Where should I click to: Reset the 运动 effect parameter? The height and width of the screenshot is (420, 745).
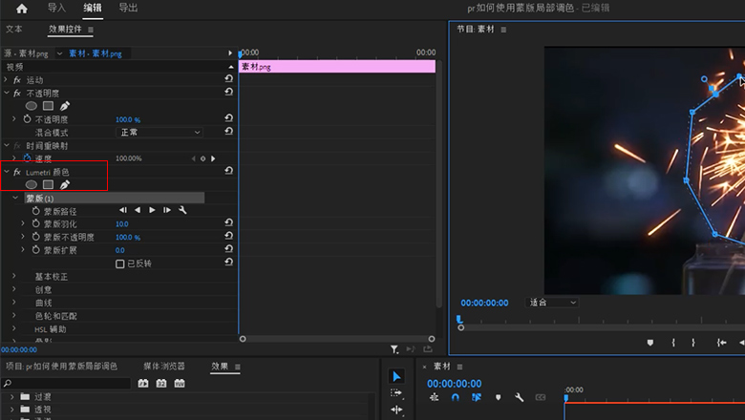tap(228, 79)
